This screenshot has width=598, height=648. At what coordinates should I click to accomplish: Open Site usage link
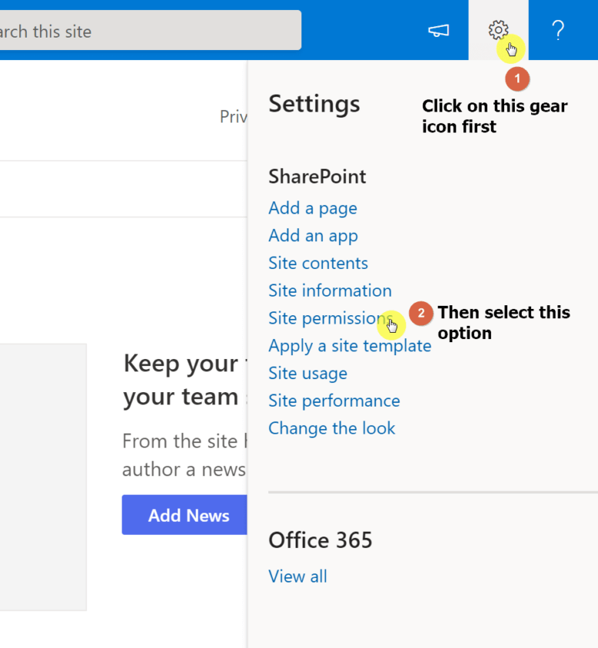pos(308,373)
